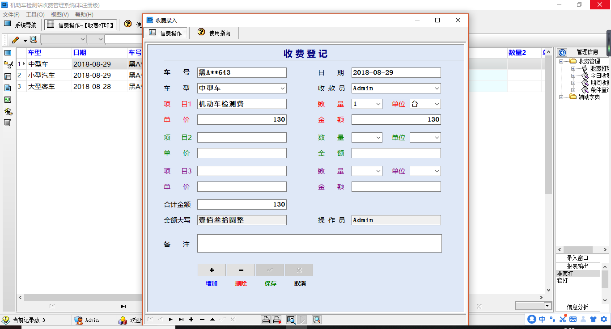This screenshot has width=611, height=329.
Task: Click the last page-search icon in dialog toolbar
Action: pos(317,319)
